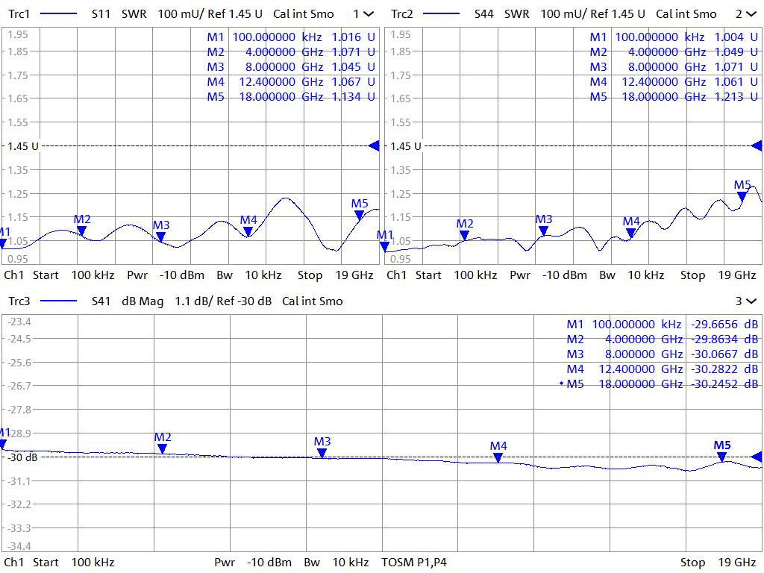Select marker M3 on the S44 trace
The height and width of the screenshot is (573, 764).
click(544, 231)
